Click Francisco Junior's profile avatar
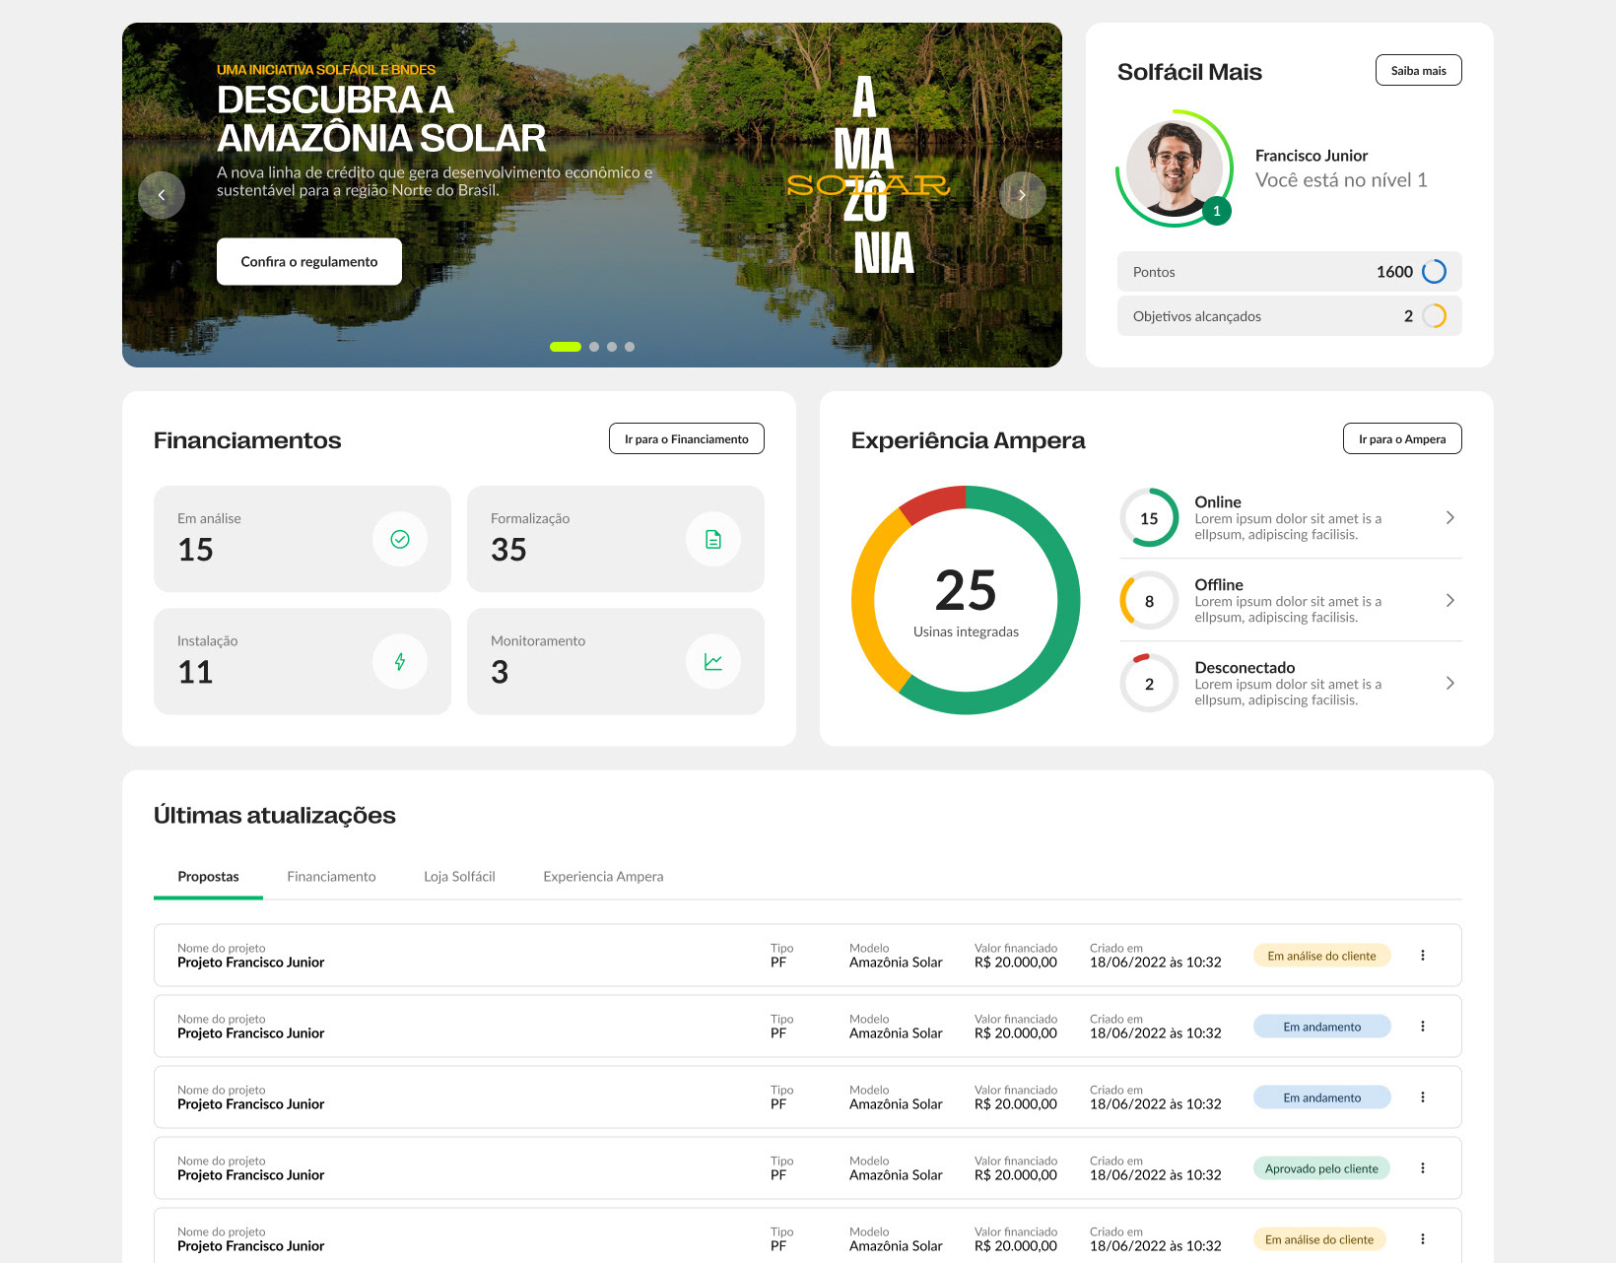Viewport: 1616px width, 1263px height. tap(1175, 168)
